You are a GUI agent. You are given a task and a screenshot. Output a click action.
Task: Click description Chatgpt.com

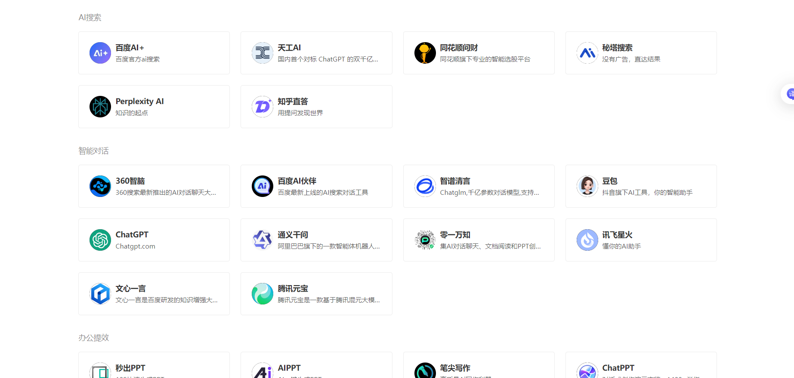click(x=135, y=246)
